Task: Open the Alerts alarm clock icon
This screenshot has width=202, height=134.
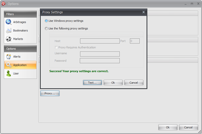Action: coord(9,57)
